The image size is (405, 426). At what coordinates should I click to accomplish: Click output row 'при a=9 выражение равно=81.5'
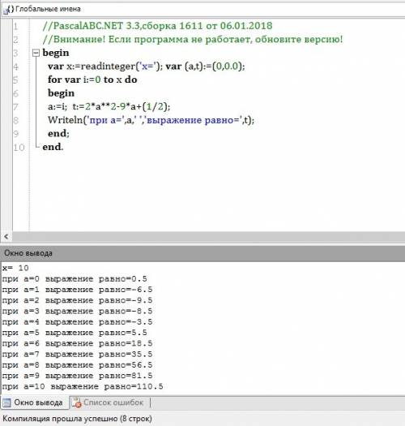[x=77, y=376]
